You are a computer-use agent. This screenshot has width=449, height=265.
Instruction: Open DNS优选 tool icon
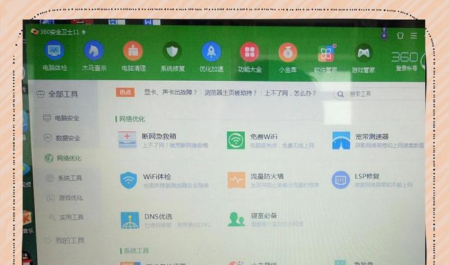[x=130, y=221]
